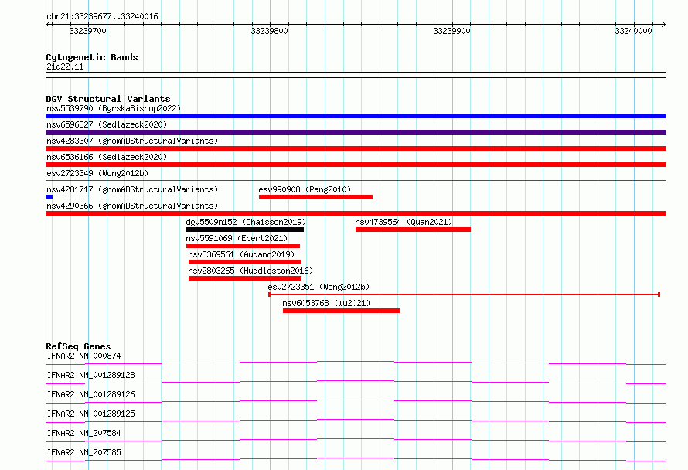The height and width of the screenshot is (470, 688).
Task: Select the IFNAR2|NM_001289126 gene label
Action: [90, 394]
